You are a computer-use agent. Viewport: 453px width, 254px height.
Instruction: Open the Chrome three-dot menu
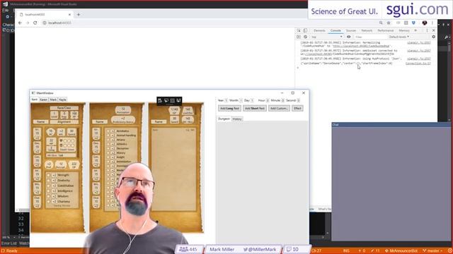click(432, 23)
